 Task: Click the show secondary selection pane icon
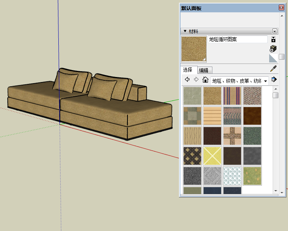[273, 39]
